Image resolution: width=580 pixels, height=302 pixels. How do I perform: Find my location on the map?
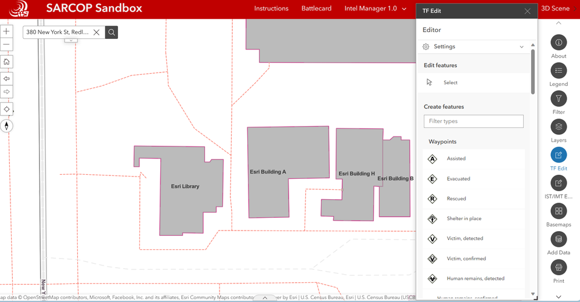click(6, 109)
